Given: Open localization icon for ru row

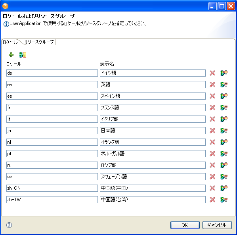Looking at the screenshot, I should tap(224, 165).
